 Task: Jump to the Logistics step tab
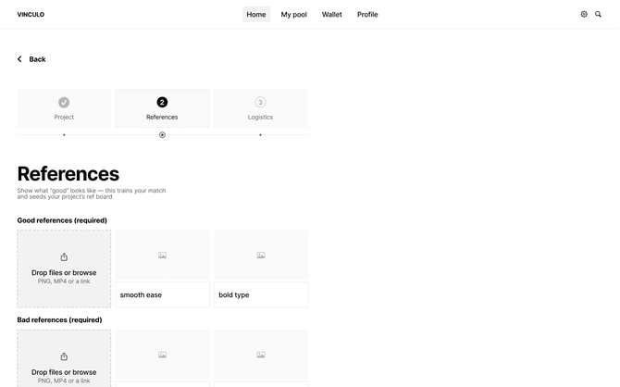[260, 108]
